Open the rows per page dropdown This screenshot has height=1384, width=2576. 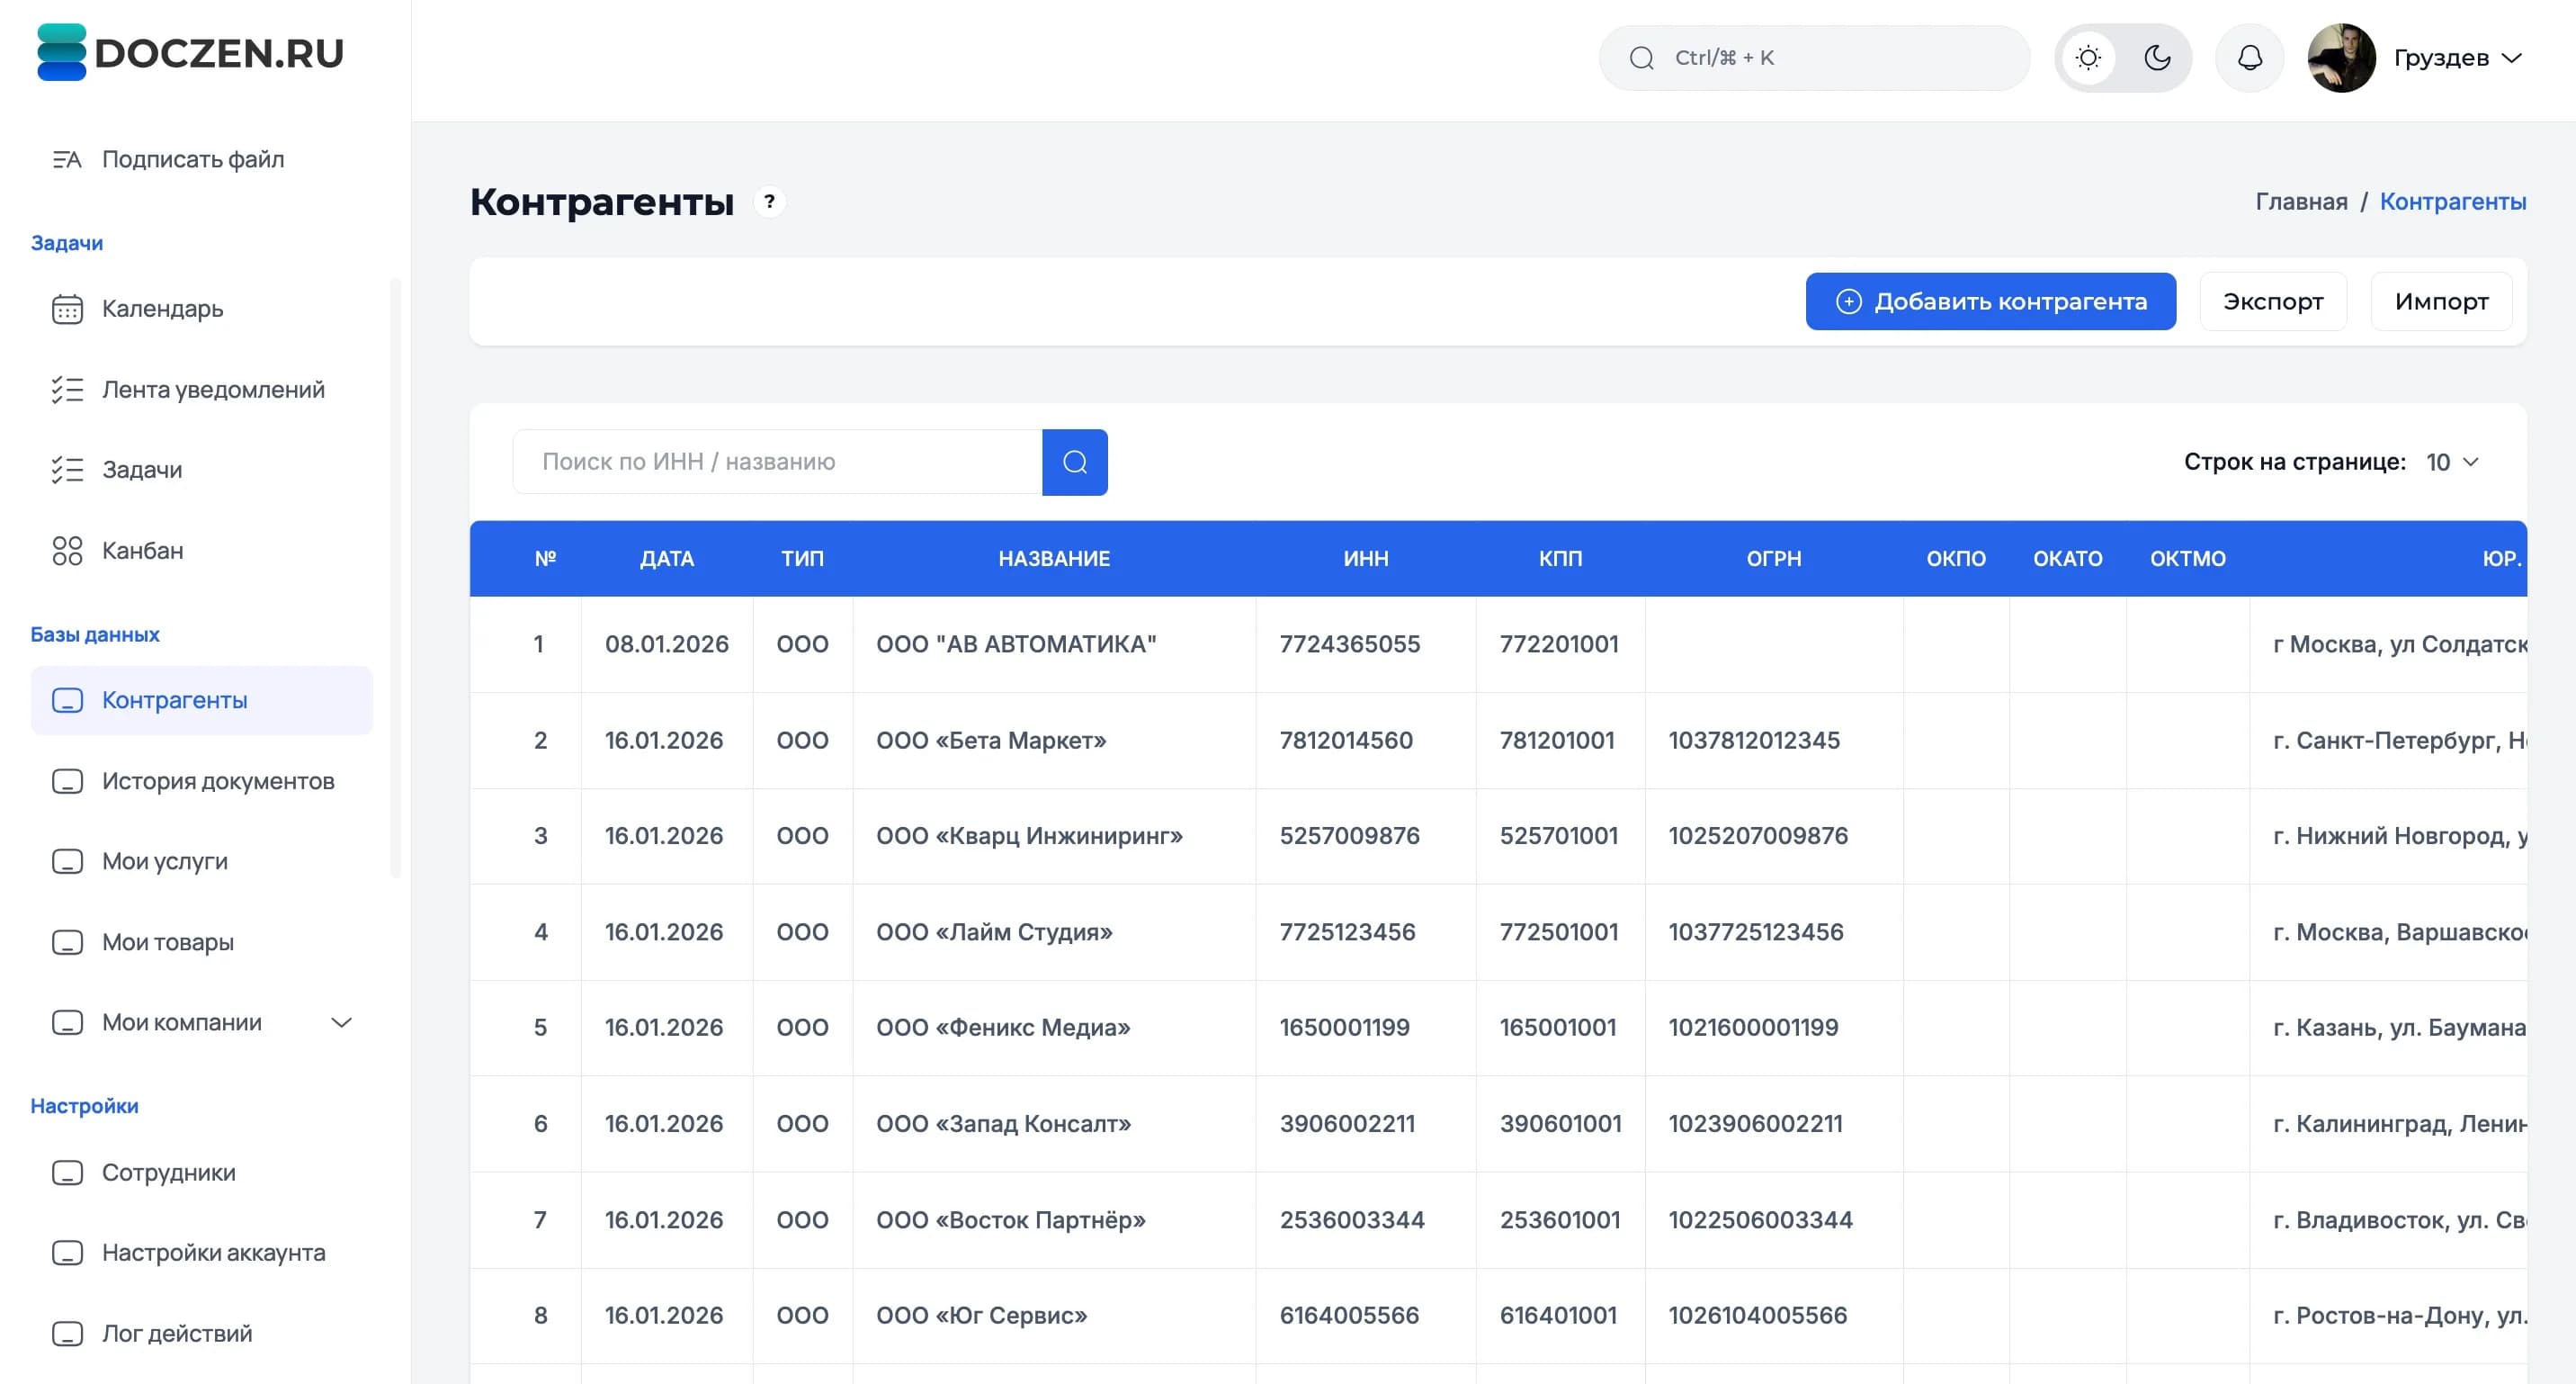2452,463
